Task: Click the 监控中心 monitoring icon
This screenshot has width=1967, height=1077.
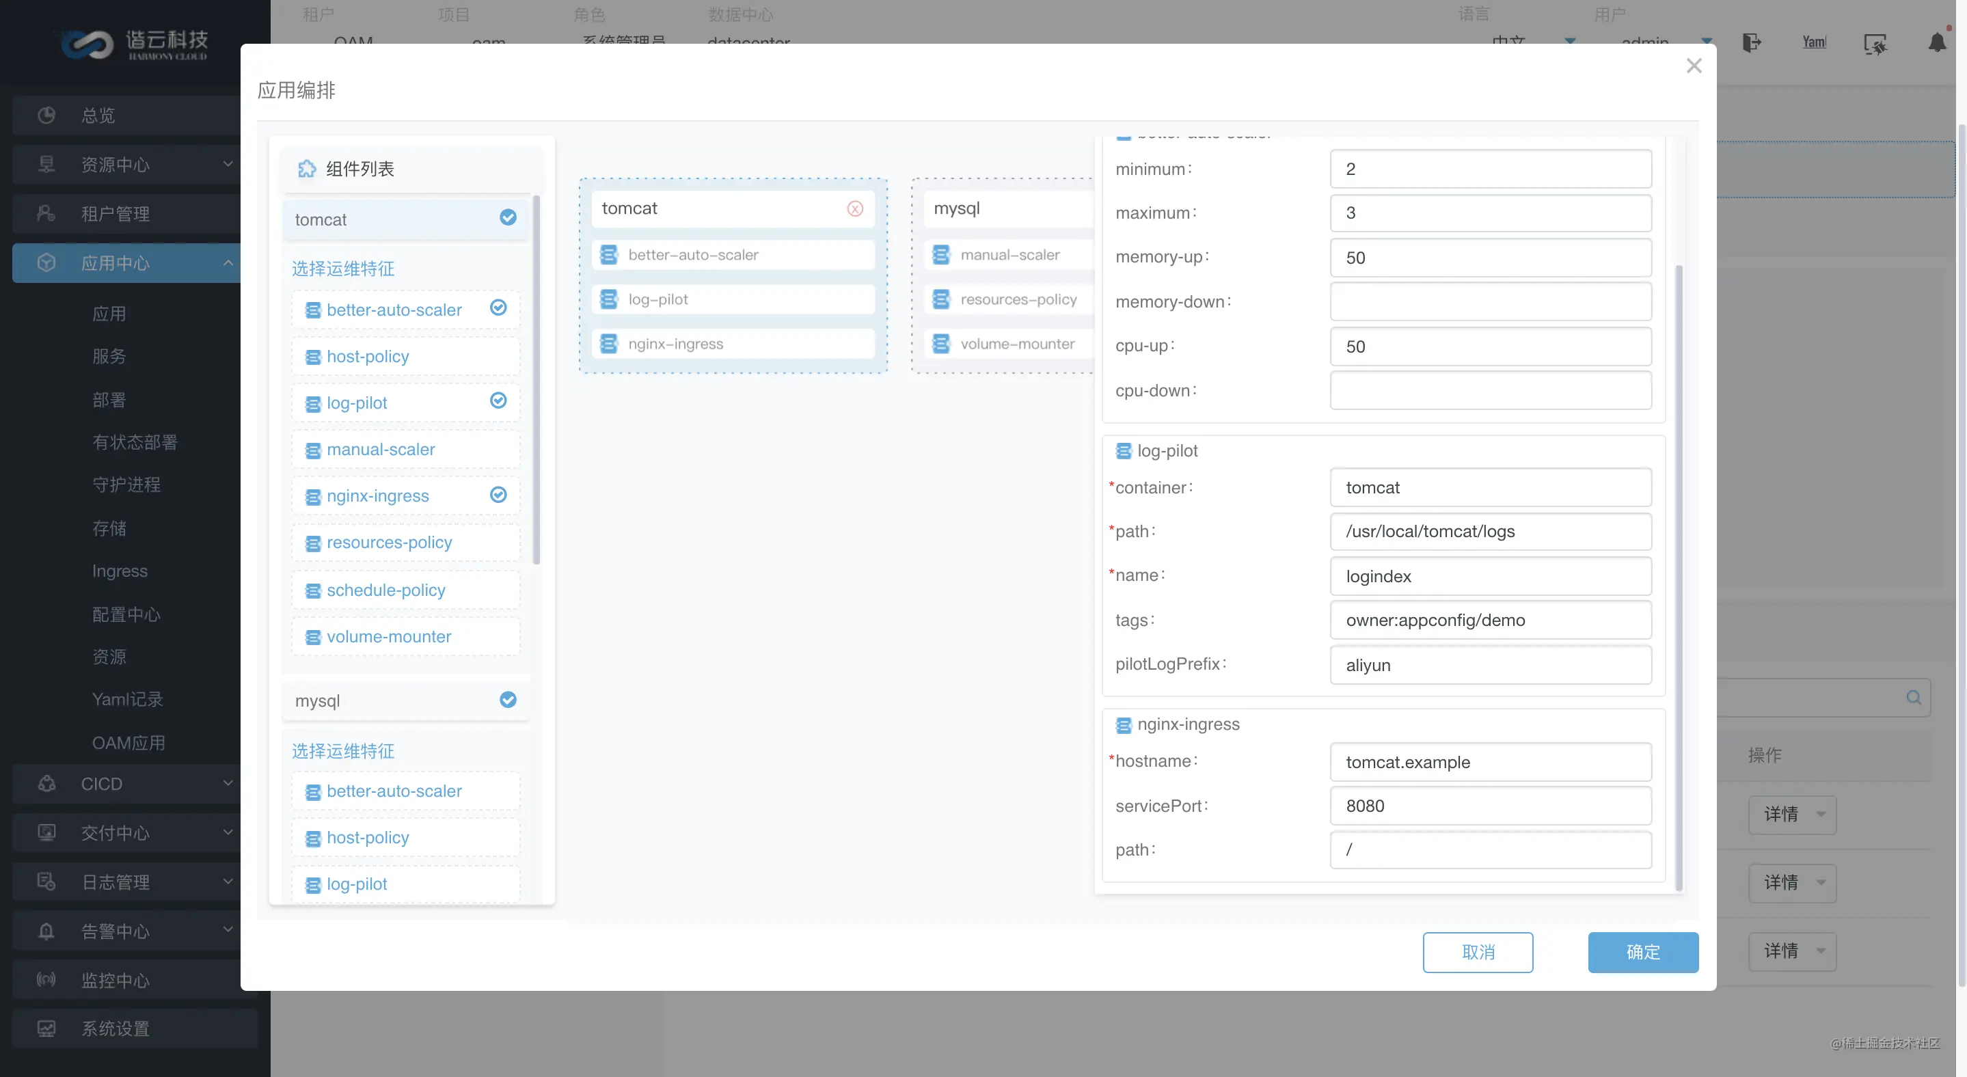Action: [x=46, y=979]
